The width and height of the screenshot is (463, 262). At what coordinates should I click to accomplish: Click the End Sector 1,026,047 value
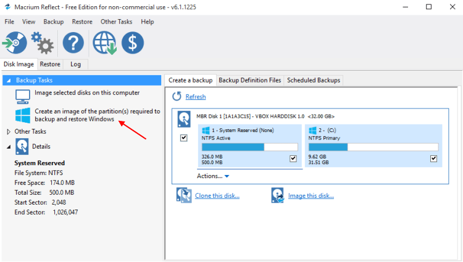click(65, 213)
